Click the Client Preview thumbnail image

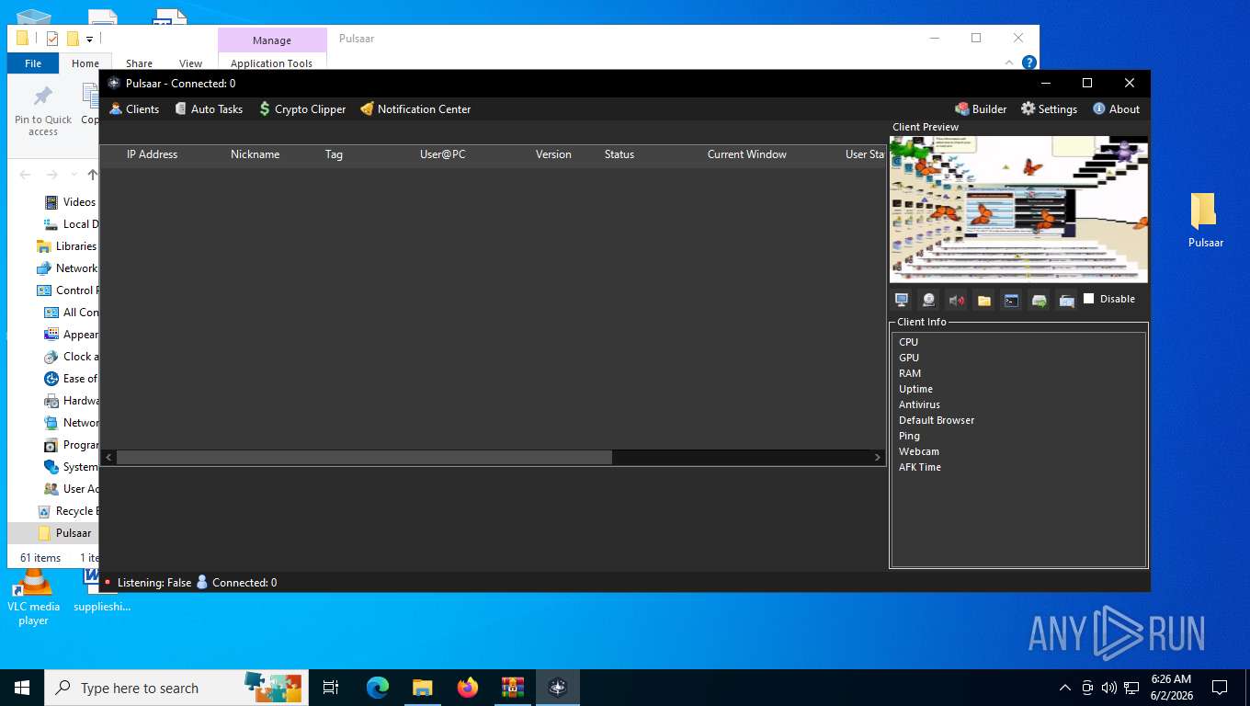1018,209
